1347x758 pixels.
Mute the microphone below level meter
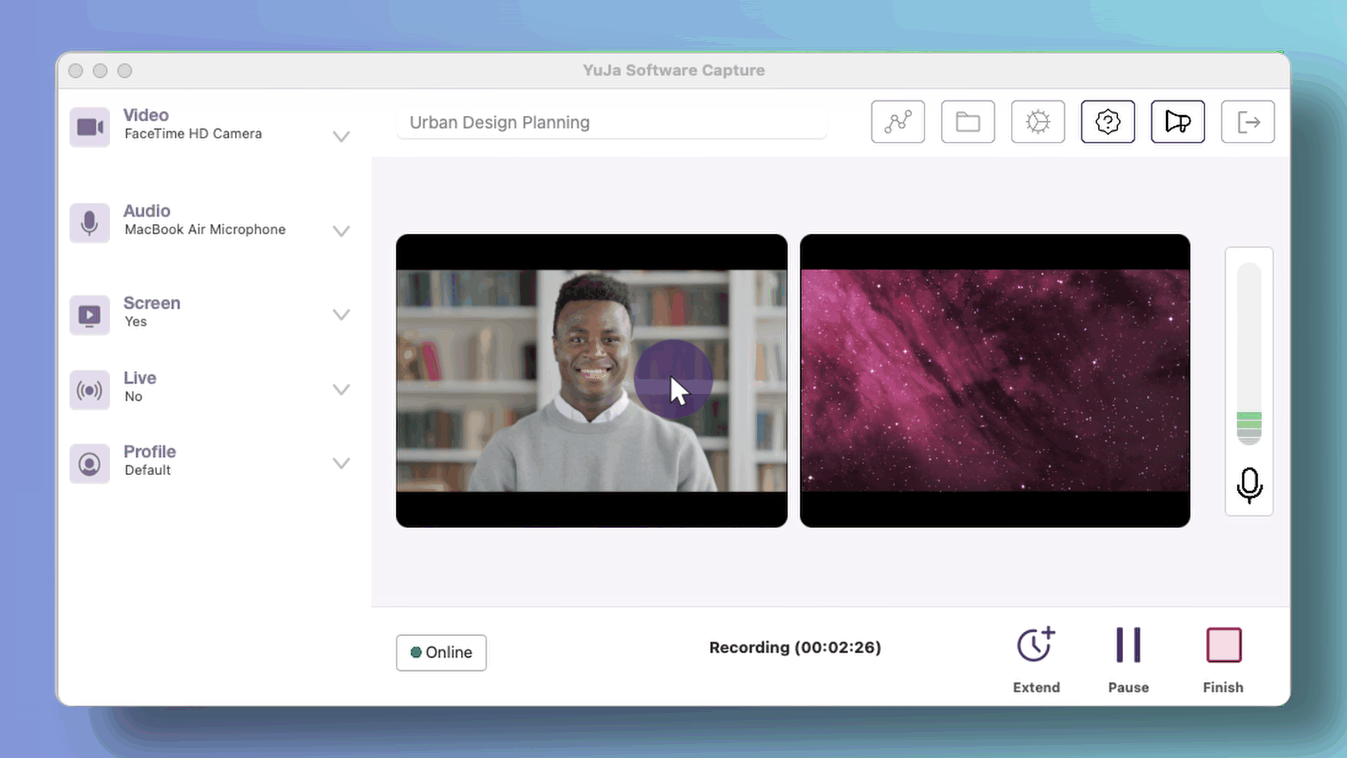(1249, 486)
